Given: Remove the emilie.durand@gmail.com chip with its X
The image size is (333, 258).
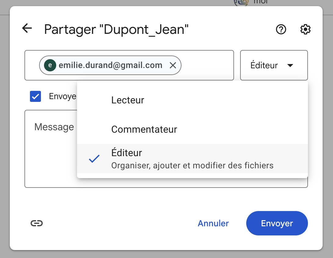Looking at the screenshot, I should click(173, 65).
